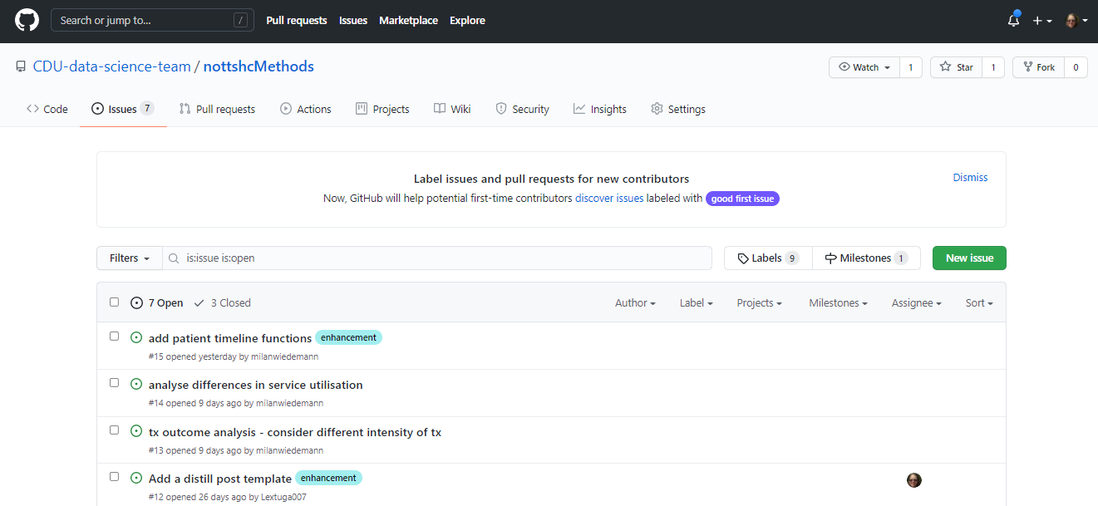The height and width of the screenshot is (506, 1098).
Task: Expand the Label filter dropdown
Action: [697, 303]
